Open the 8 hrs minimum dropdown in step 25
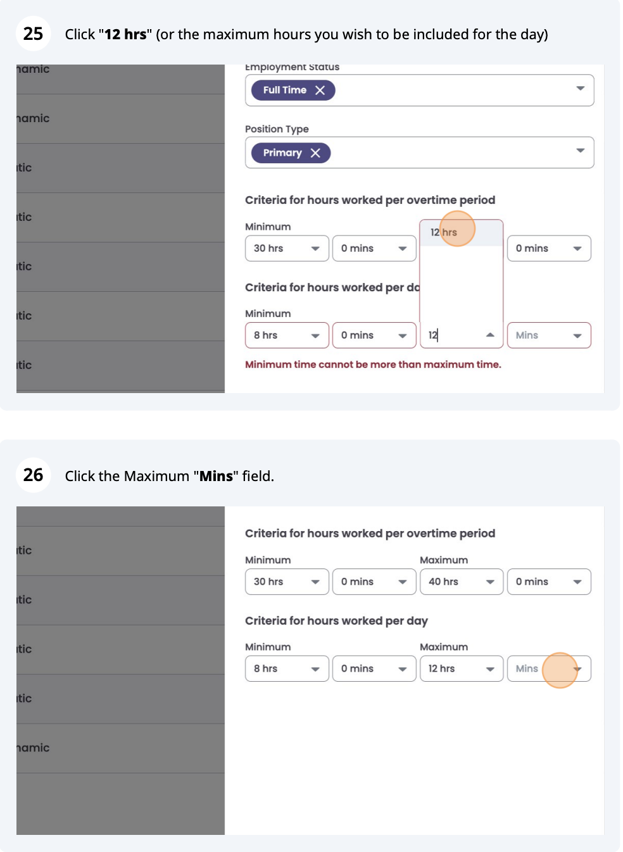 [x=286, y=335]
